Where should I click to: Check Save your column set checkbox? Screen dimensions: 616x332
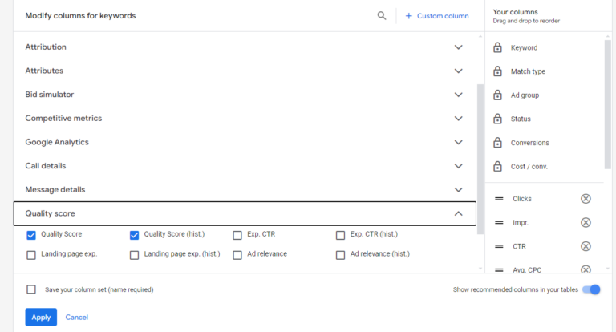(31, 289)
